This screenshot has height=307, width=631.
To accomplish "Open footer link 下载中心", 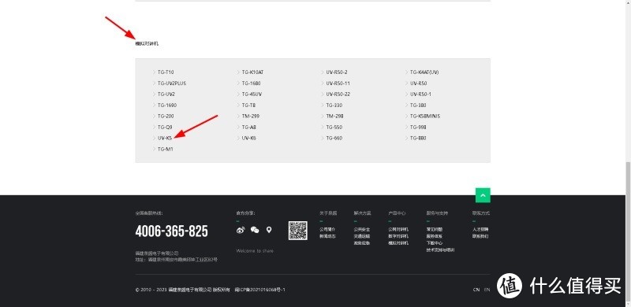I will pos(435,243).
